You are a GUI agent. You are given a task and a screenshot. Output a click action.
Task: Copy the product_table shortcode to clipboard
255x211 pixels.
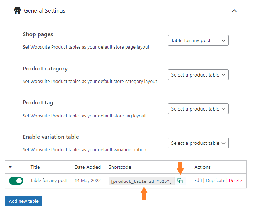[180, 181]
